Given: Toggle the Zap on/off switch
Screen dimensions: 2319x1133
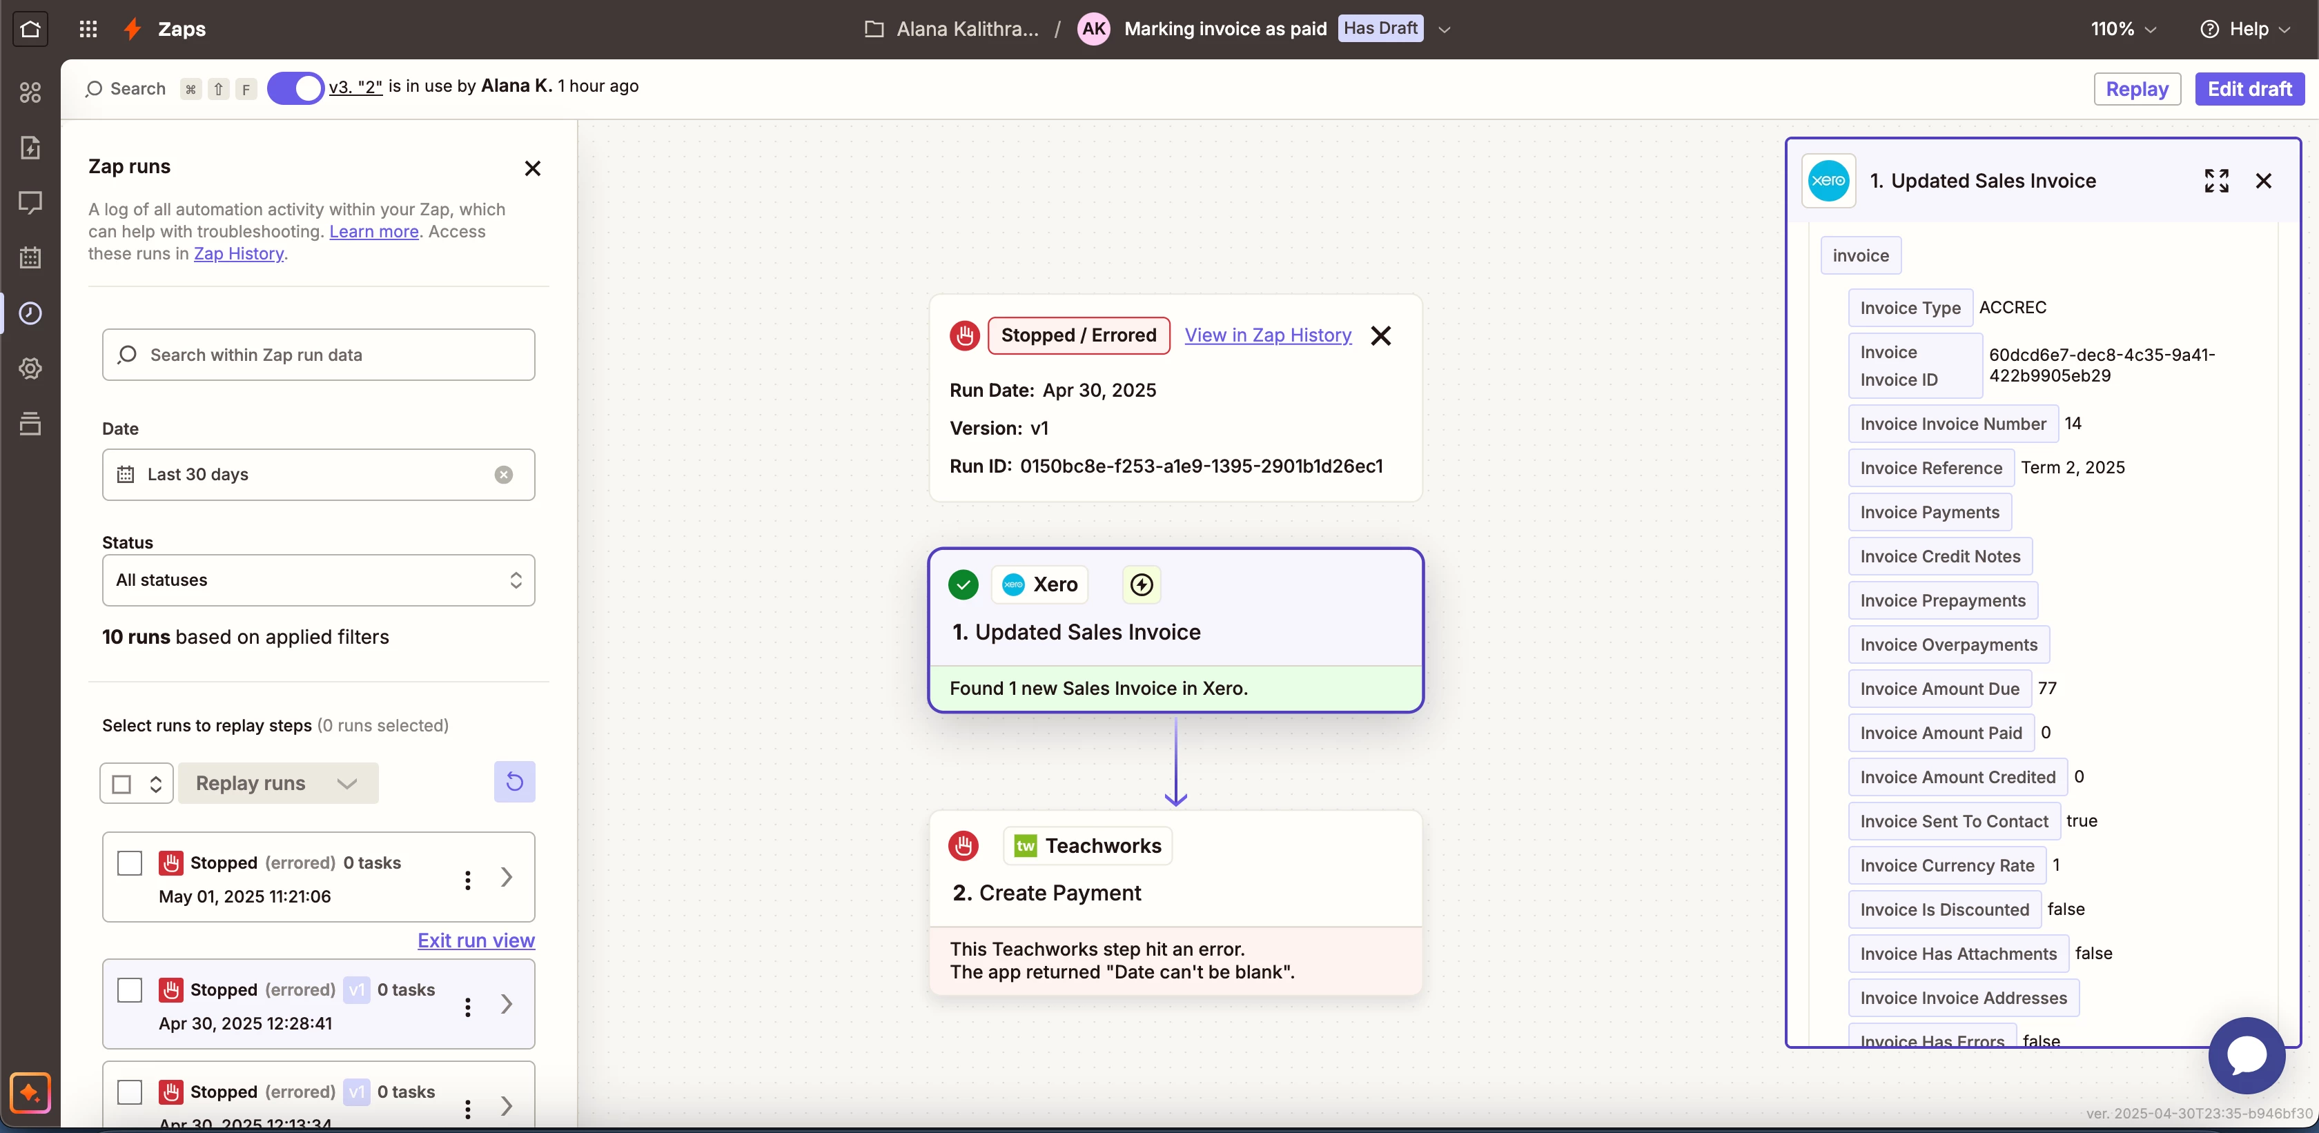Looking at the screenshot, I should 295,88.
